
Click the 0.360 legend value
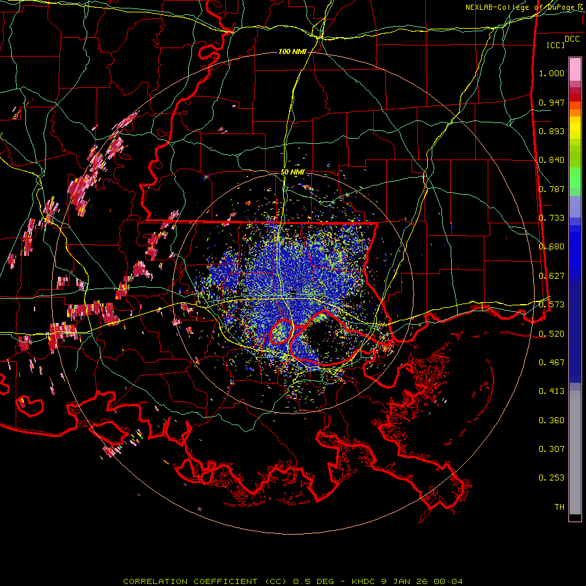[551, 421]
